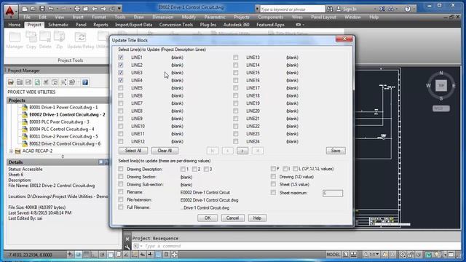466x262 pixels.
Task: Check the LINE5 checkbox
Action: [121, 88]
